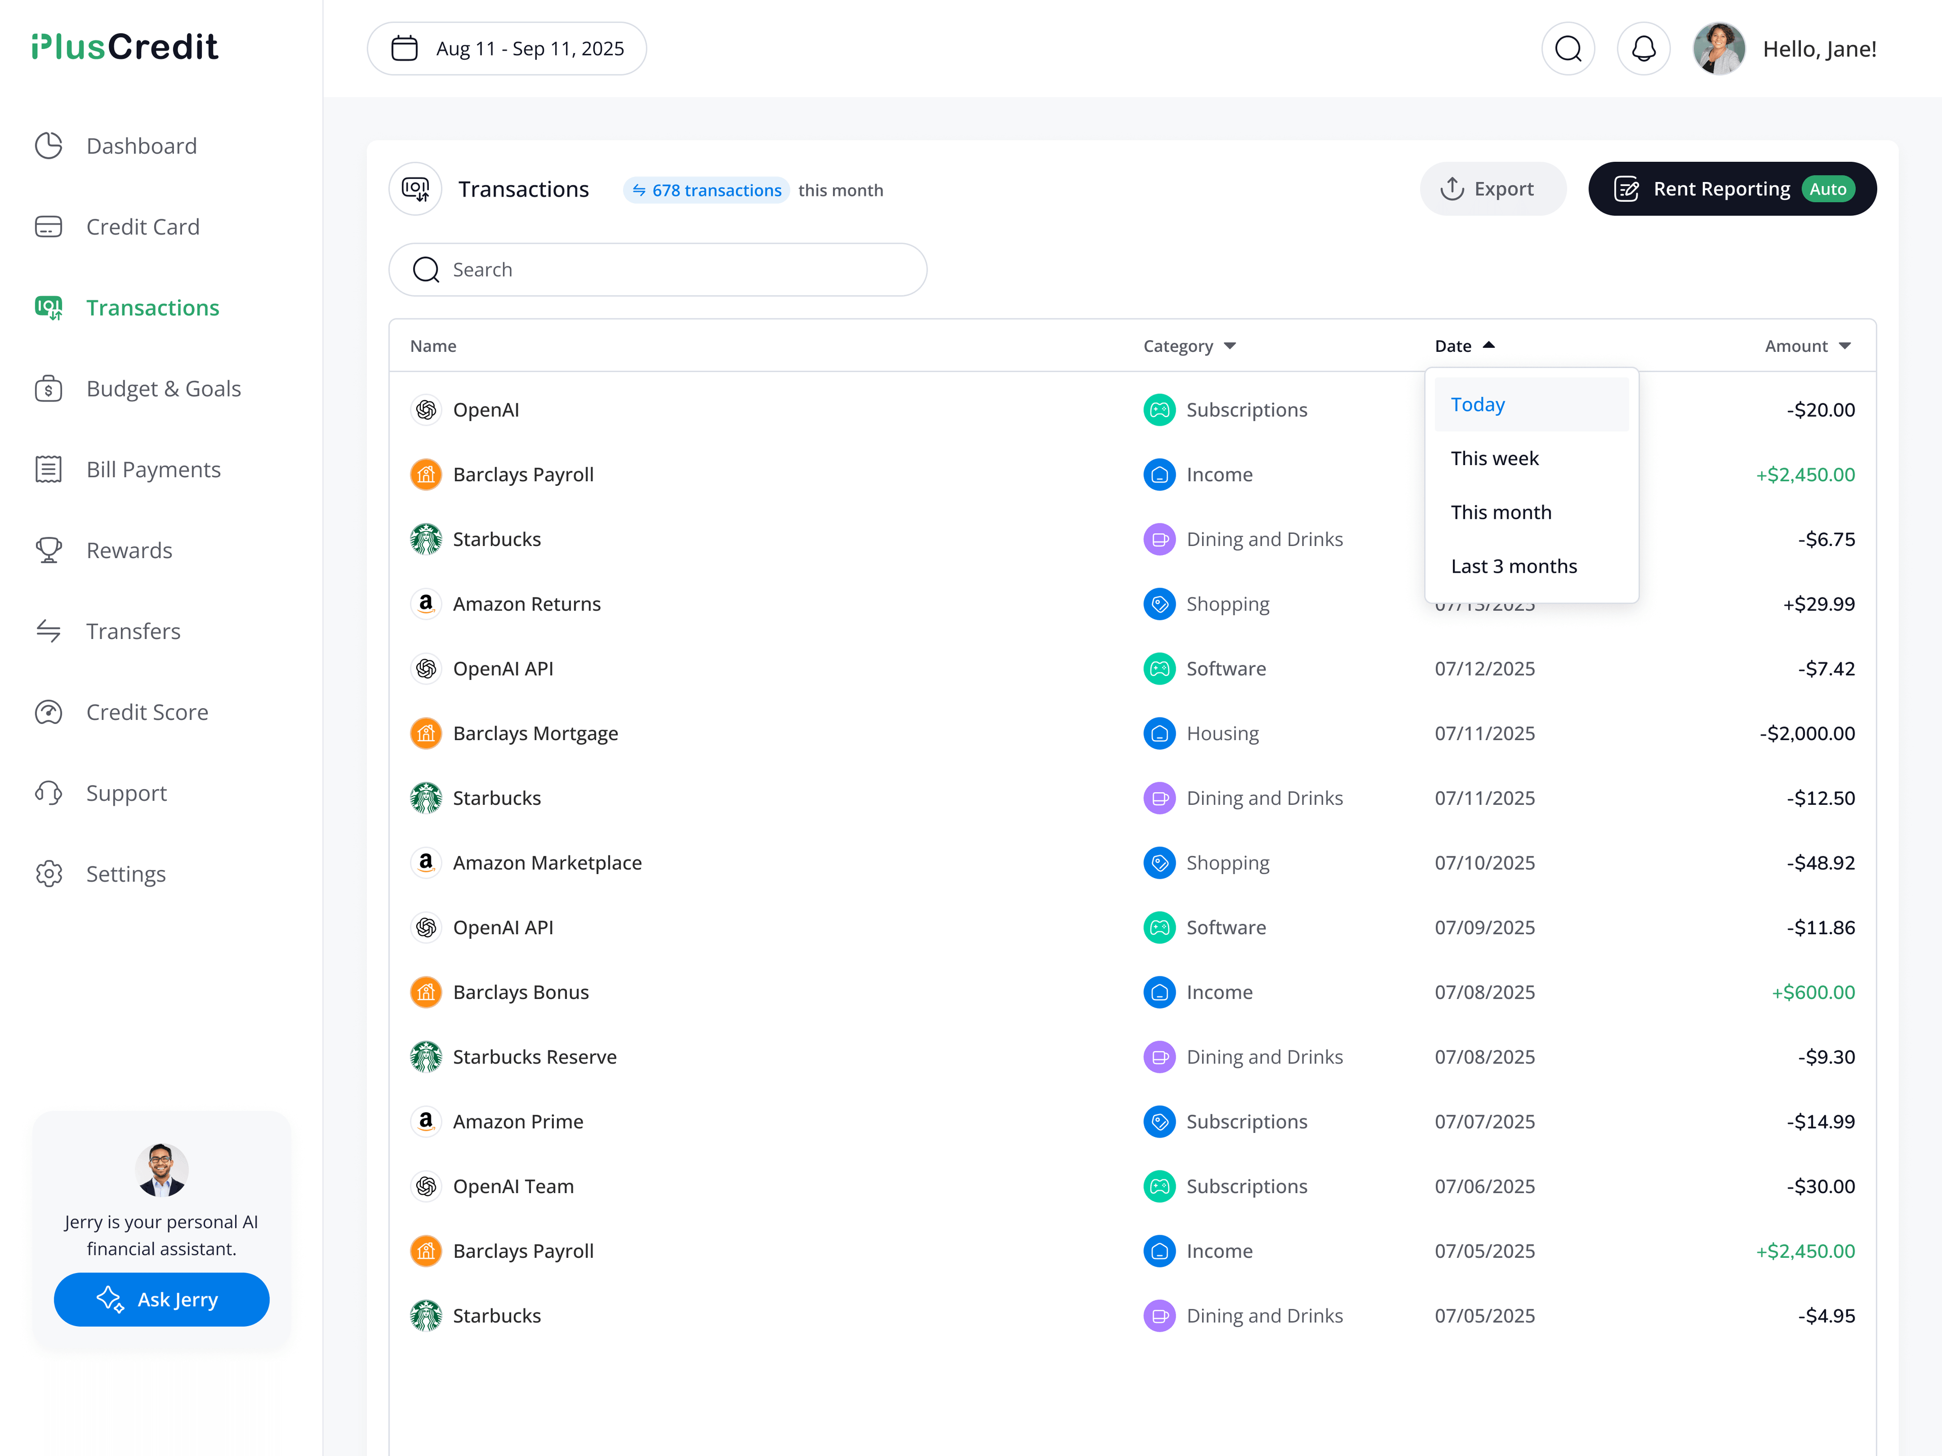Open Rent Reporting
The height and width of the screenshot is (1456, 1942).
point(1732,189)
